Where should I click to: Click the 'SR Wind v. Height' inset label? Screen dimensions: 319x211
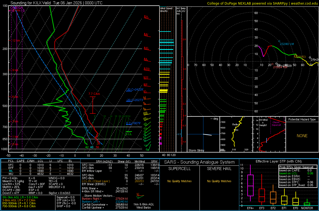263,123
